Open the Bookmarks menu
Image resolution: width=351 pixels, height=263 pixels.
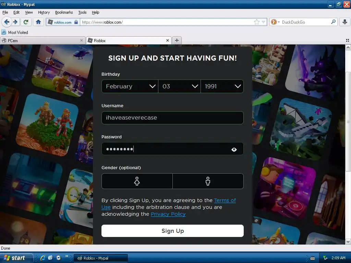point(64,12)
